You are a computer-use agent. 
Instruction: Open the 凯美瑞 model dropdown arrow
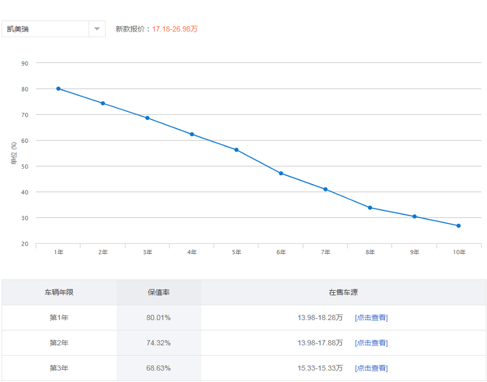pyautogui.click(x=97, y=29)
